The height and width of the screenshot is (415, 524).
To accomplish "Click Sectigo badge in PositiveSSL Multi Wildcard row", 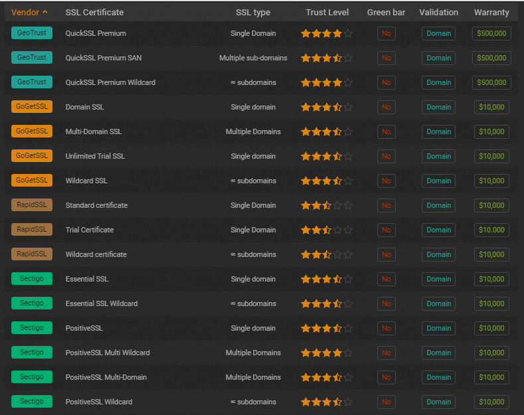I will (32, 352).
